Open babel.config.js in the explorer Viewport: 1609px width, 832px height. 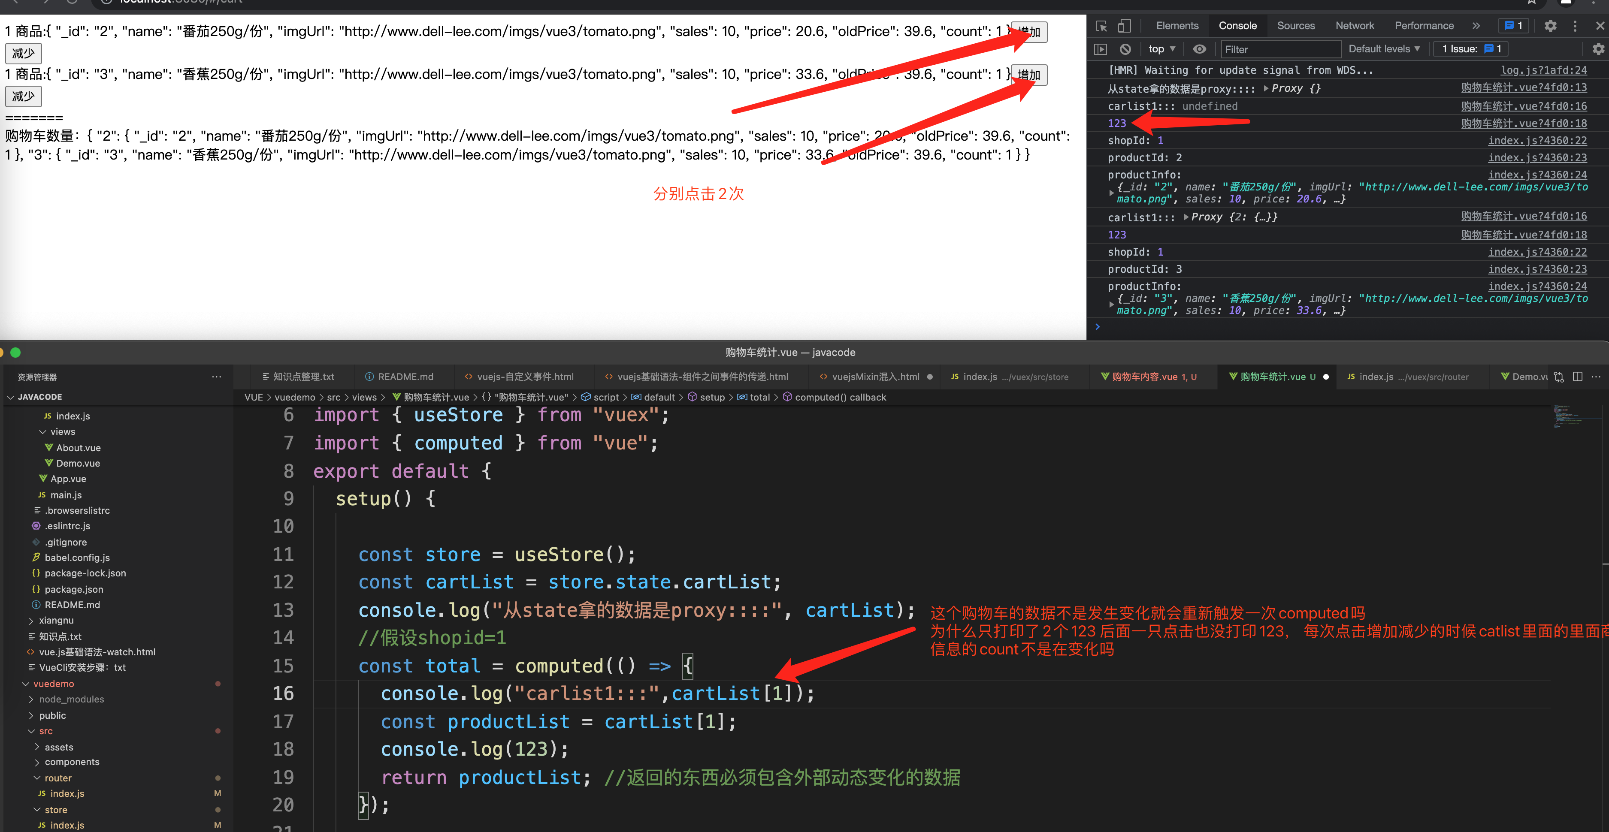[77, 558]
